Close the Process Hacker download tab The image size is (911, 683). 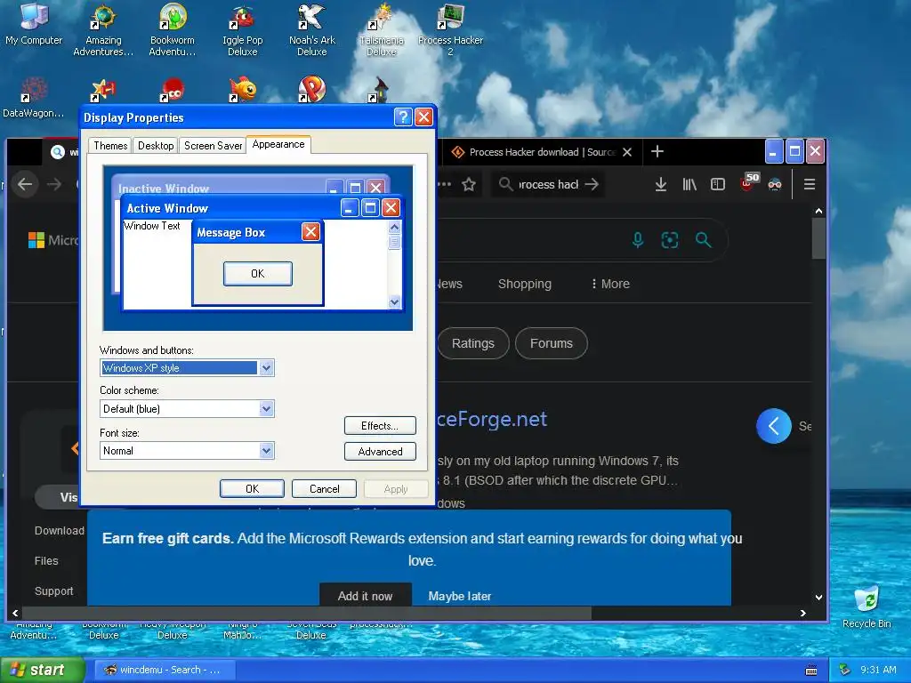[627, 152]
